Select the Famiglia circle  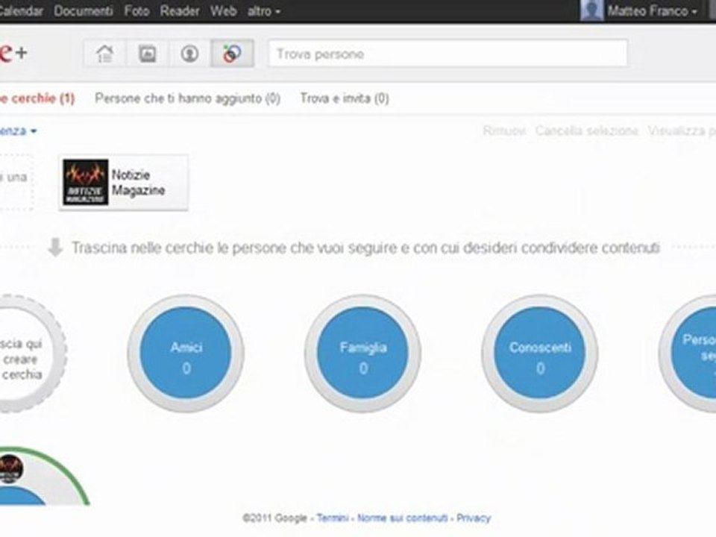363,354
